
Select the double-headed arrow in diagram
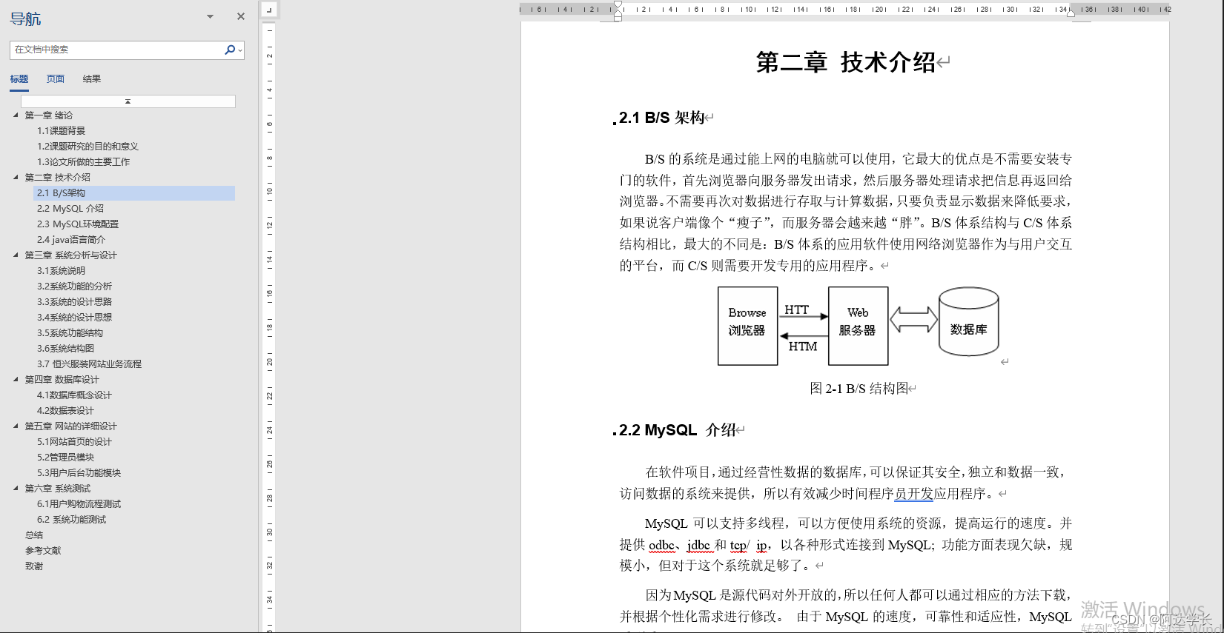(913, 320)
